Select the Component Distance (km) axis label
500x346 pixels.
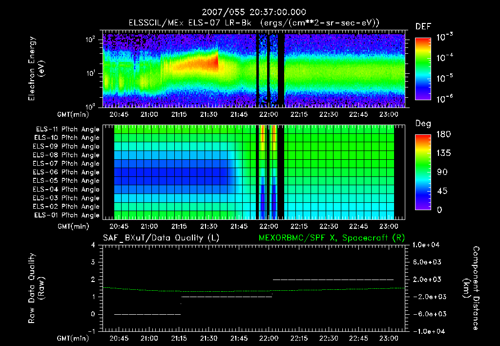click(x=471, y=288)
